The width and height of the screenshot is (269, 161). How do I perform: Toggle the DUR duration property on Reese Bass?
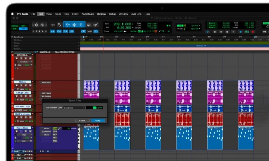[x=55, y=132]
